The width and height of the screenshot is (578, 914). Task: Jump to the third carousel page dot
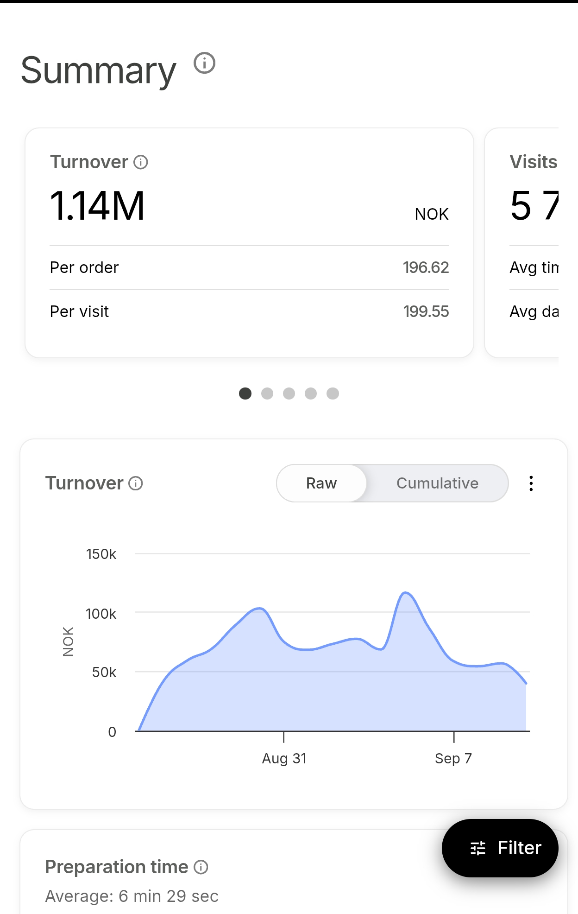289,394
